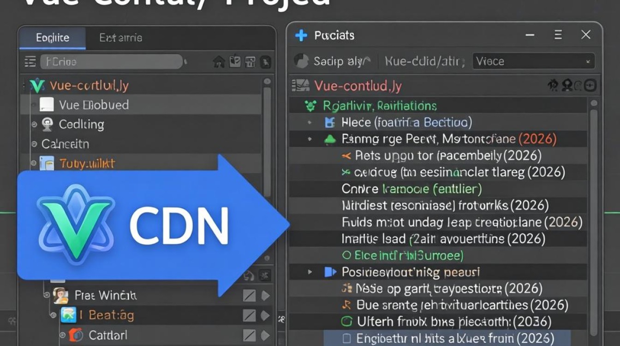Select the orange Vue-cortlul,Jy root item
Viewport: 620px width, 346px height.
tap(89, 86)
